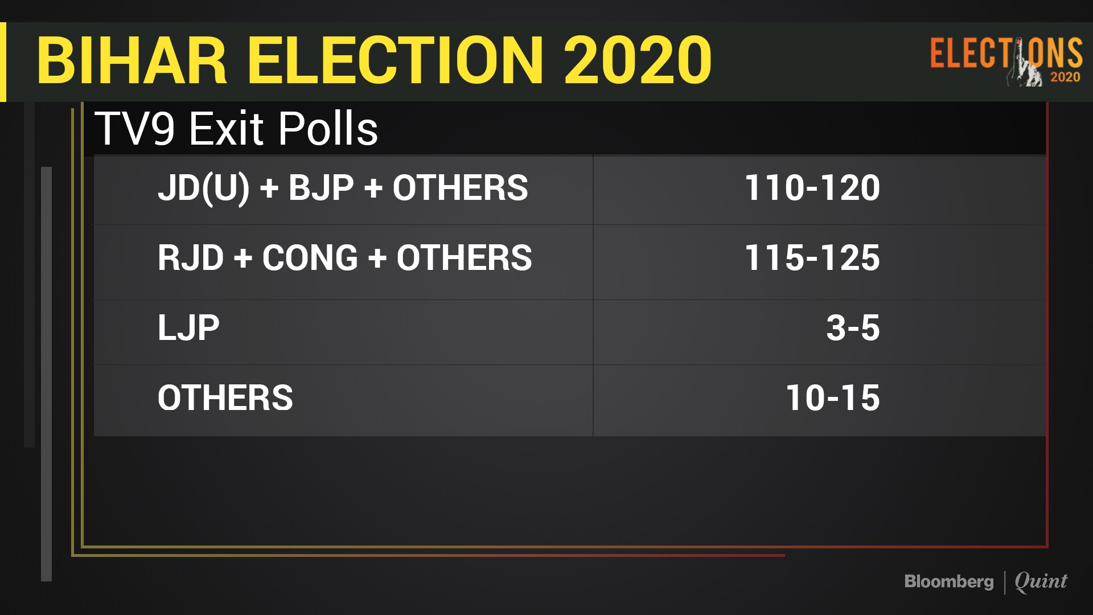Click the Quint script logo
This screenshot has width=1093, height=615.
point(1041,581)
